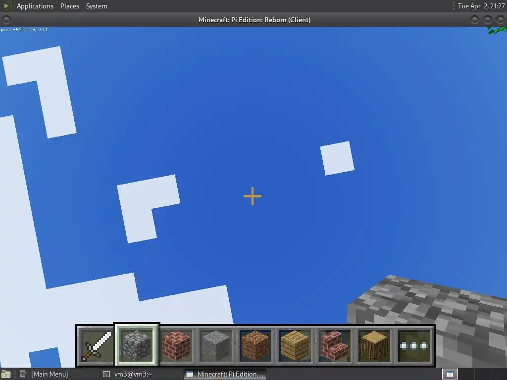Pick the oak log block slot
The image size is (507, 380).
tap(374, 345)
